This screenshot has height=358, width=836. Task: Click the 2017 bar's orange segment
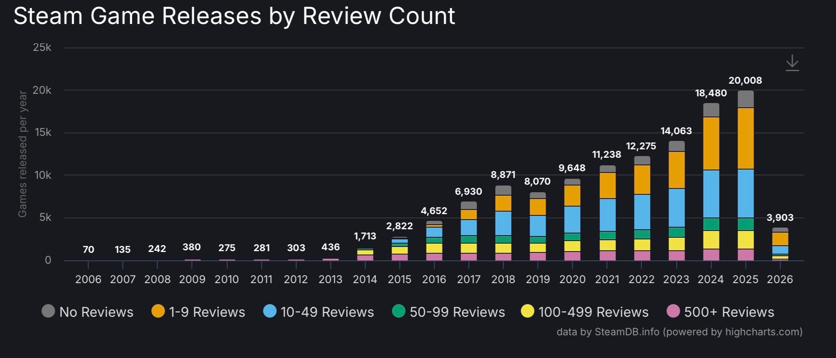click(x=469, y=215)
